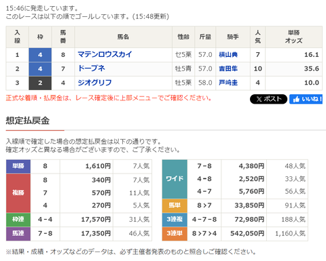
Task: Click the black frame 2 cell
Action: (x=40, y=83)
